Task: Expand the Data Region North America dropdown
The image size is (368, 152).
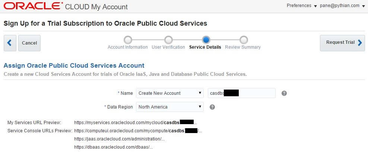Action: point(169,107)
